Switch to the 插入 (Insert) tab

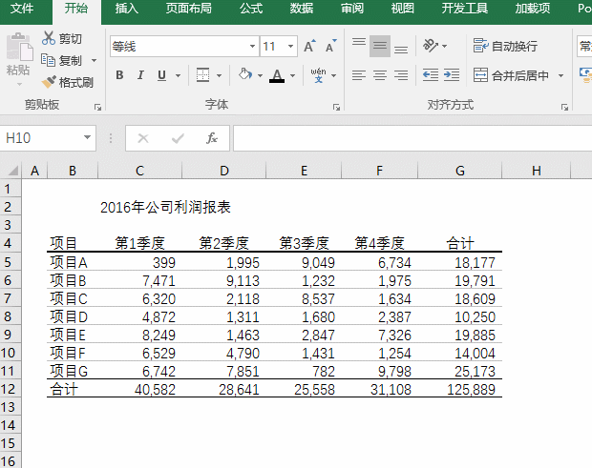126,9
